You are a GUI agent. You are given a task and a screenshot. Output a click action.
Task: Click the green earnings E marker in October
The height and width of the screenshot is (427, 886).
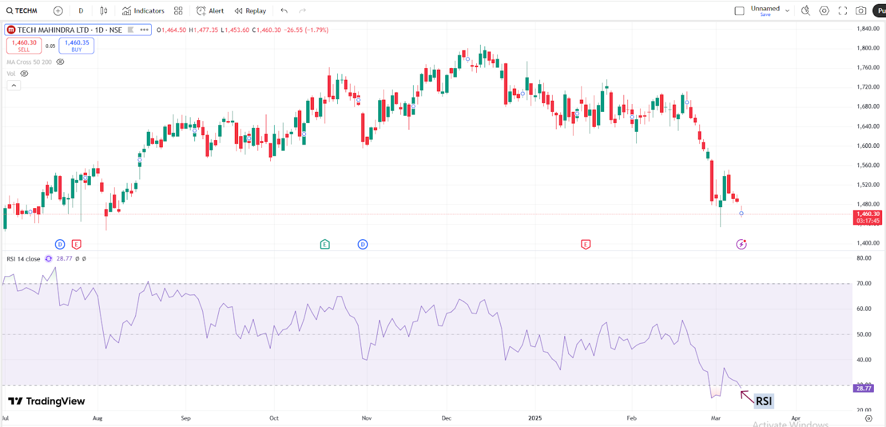coord(325,244)
